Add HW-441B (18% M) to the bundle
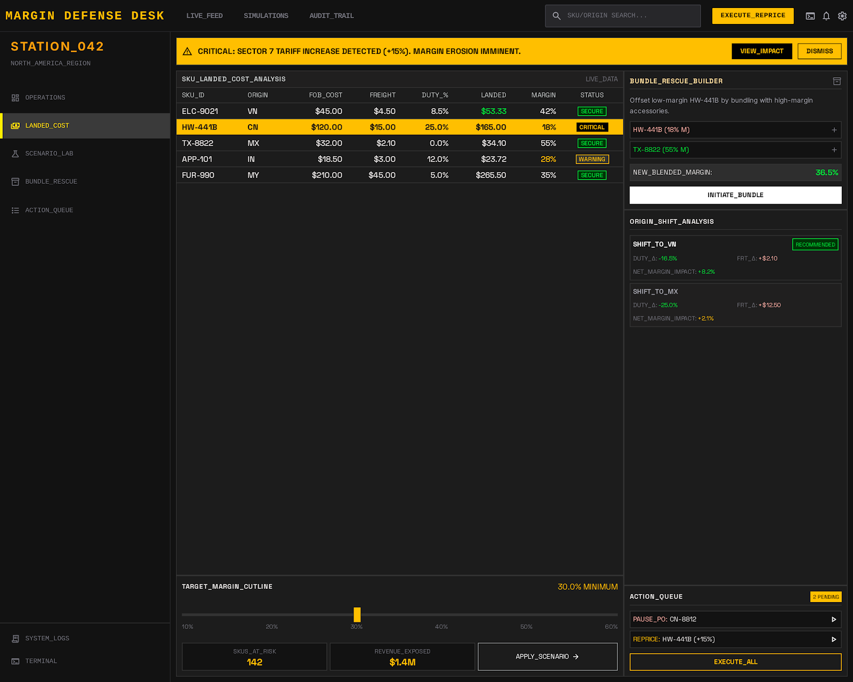The width and height of the screenshot is (853, 682). pos(834,129)
